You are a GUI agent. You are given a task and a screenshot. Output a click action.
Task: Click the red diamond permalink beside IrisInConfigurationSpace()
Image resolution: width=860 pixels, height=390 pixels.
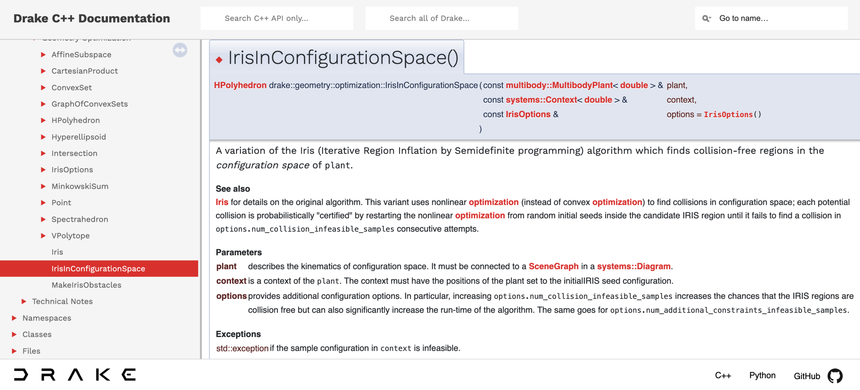[x=219, y=60]
